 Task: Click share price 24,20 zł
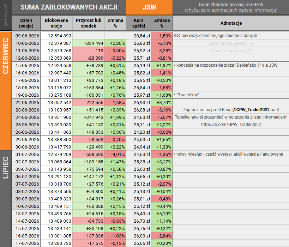pos(139,132)
